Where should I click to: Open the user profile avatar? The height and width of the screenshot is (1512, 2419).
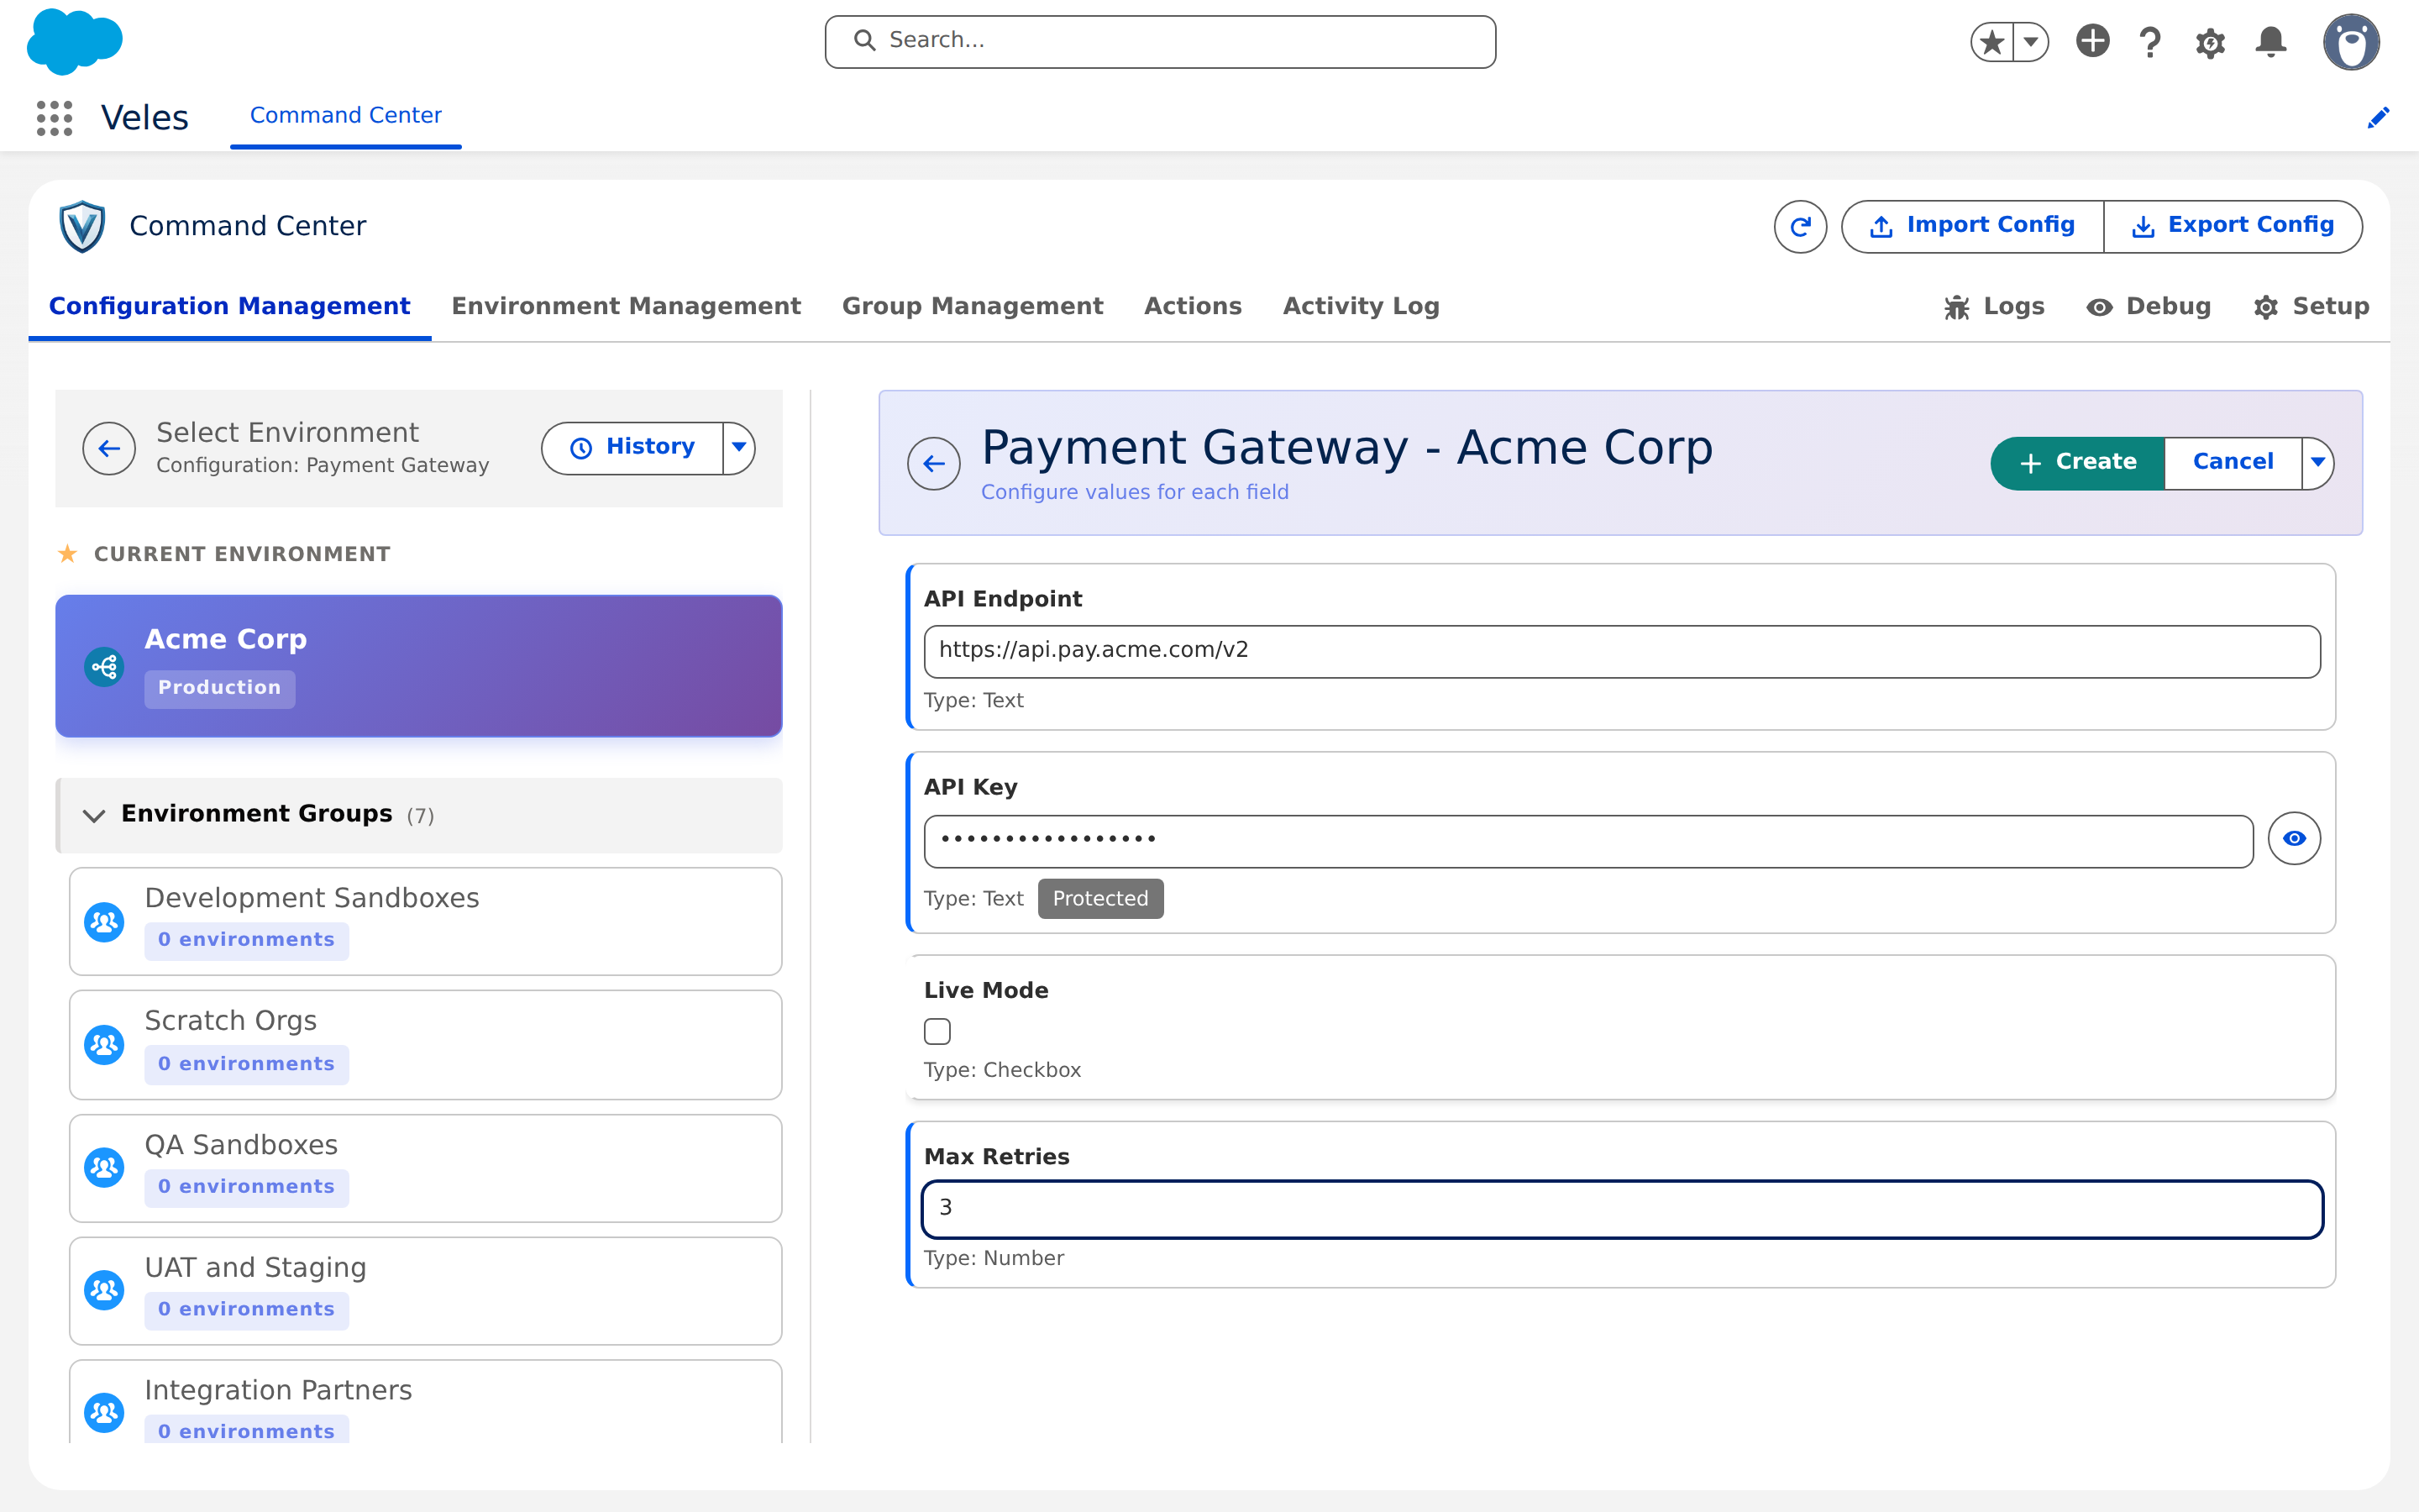pyautogui.click(x=2351, y=42)
